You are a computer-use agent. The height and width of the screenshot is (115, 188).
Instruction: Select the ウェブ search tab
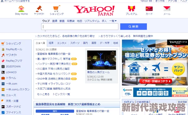(46, 21)
